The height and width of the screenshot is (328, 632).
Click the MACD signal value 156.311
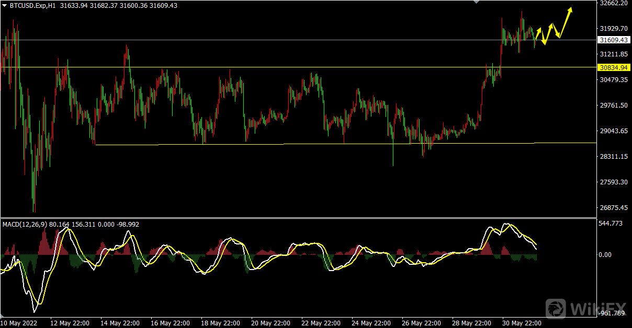(83, 225)
